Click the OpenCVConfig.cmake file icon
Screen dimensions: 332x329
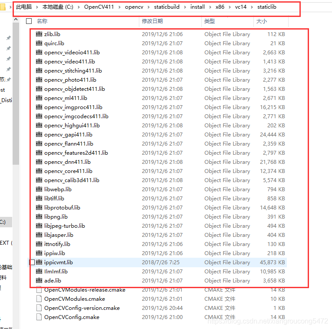[39, 317]
